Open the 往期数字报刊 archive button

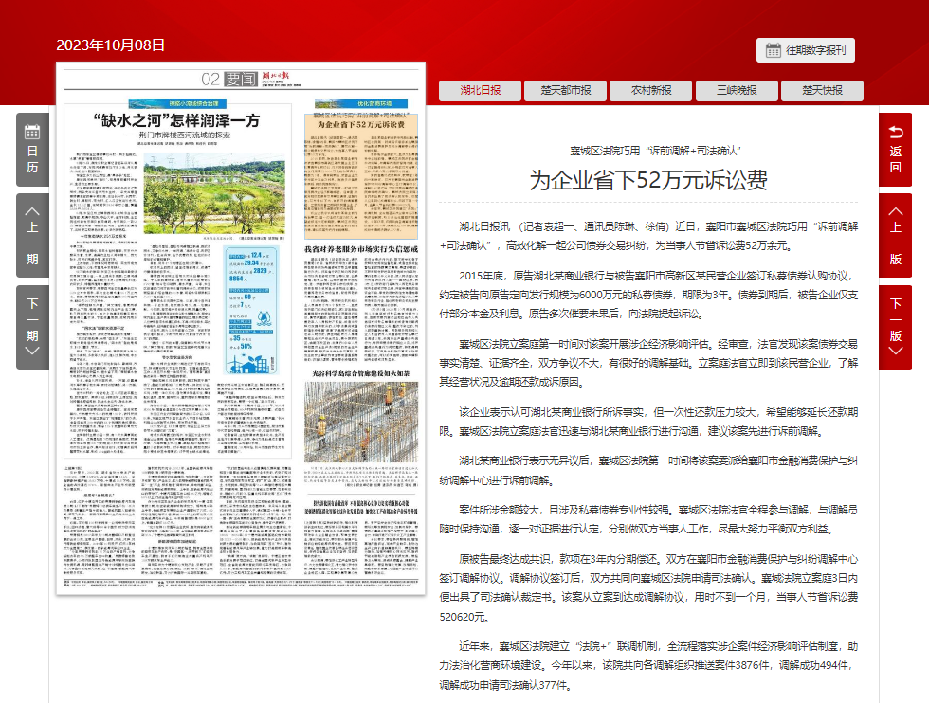pos(805,50)
